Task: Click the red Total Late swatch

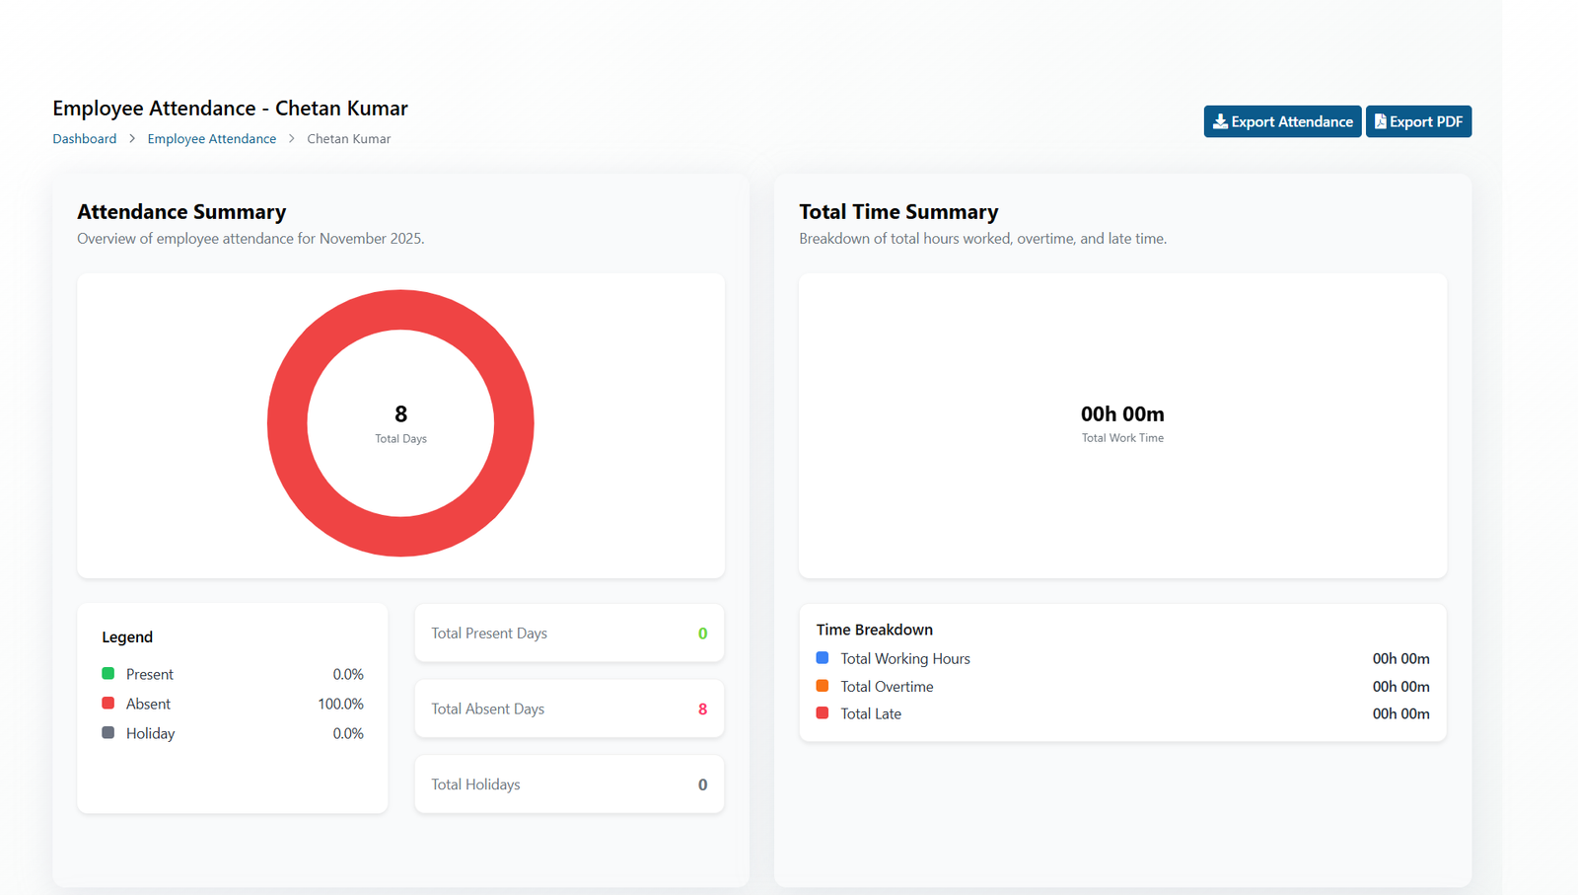Action: (823, 713)
